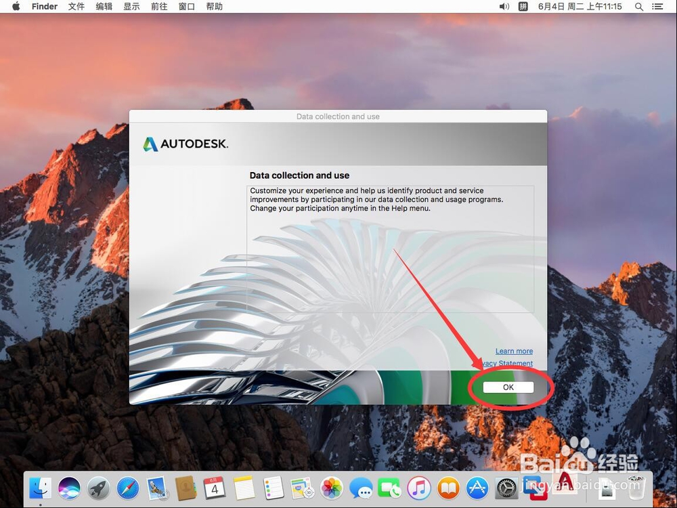Open the Finder menu in menu bar
Screen dimensions: 677x508
(45, 7)
